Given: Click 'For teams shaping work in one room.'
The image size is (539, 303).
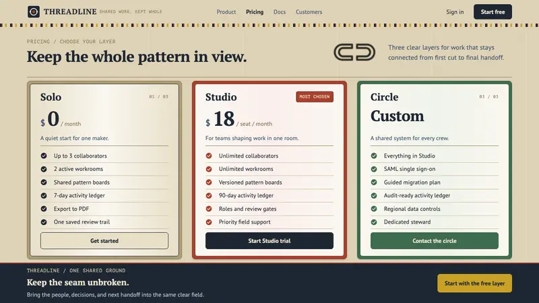Looking at the screenshot, I should click(252, 138).
